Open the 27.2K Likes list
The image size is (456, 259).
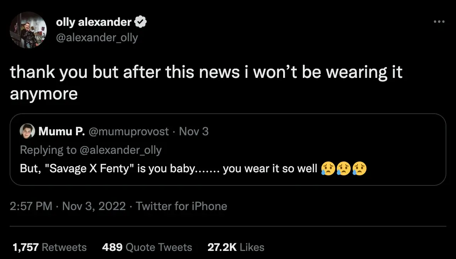235,247
